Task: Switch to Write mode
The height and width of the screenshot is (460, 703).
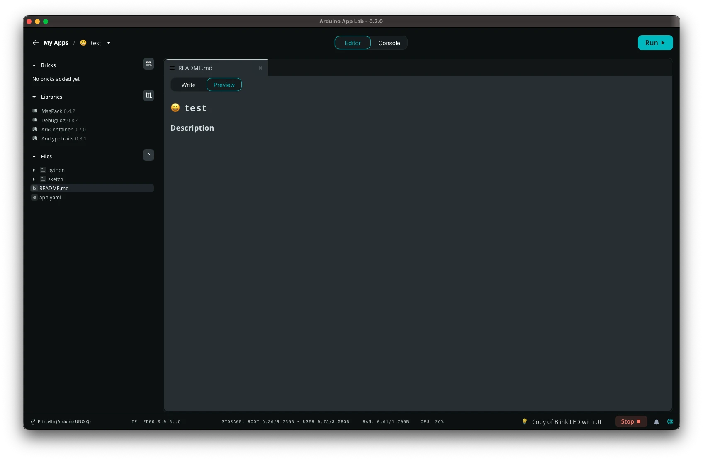Action: click(x=188, y=85)
